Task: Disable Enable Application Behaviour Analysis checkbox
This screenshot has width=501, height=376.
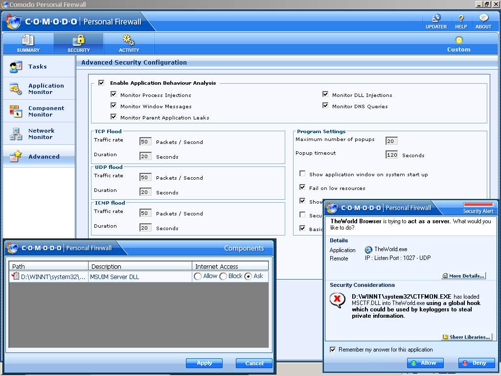Action: pos(101,83)
